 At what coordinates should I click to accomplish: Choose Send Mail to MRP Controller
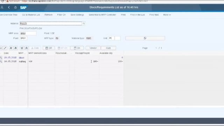(x=103, y=15)
